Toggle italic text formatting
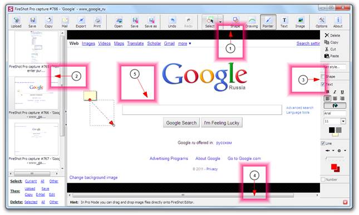Viewport: 359px width, 215px height. click(x=335, y=92)
